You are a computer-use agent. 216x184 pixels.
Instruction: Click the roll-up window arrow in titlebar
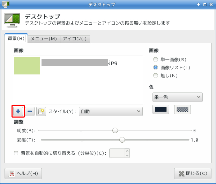[x=199, y=5]
